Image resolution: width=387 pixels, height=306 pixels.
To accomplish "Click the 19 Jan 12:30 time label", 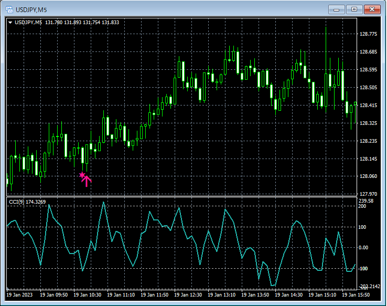I will 188,295.
